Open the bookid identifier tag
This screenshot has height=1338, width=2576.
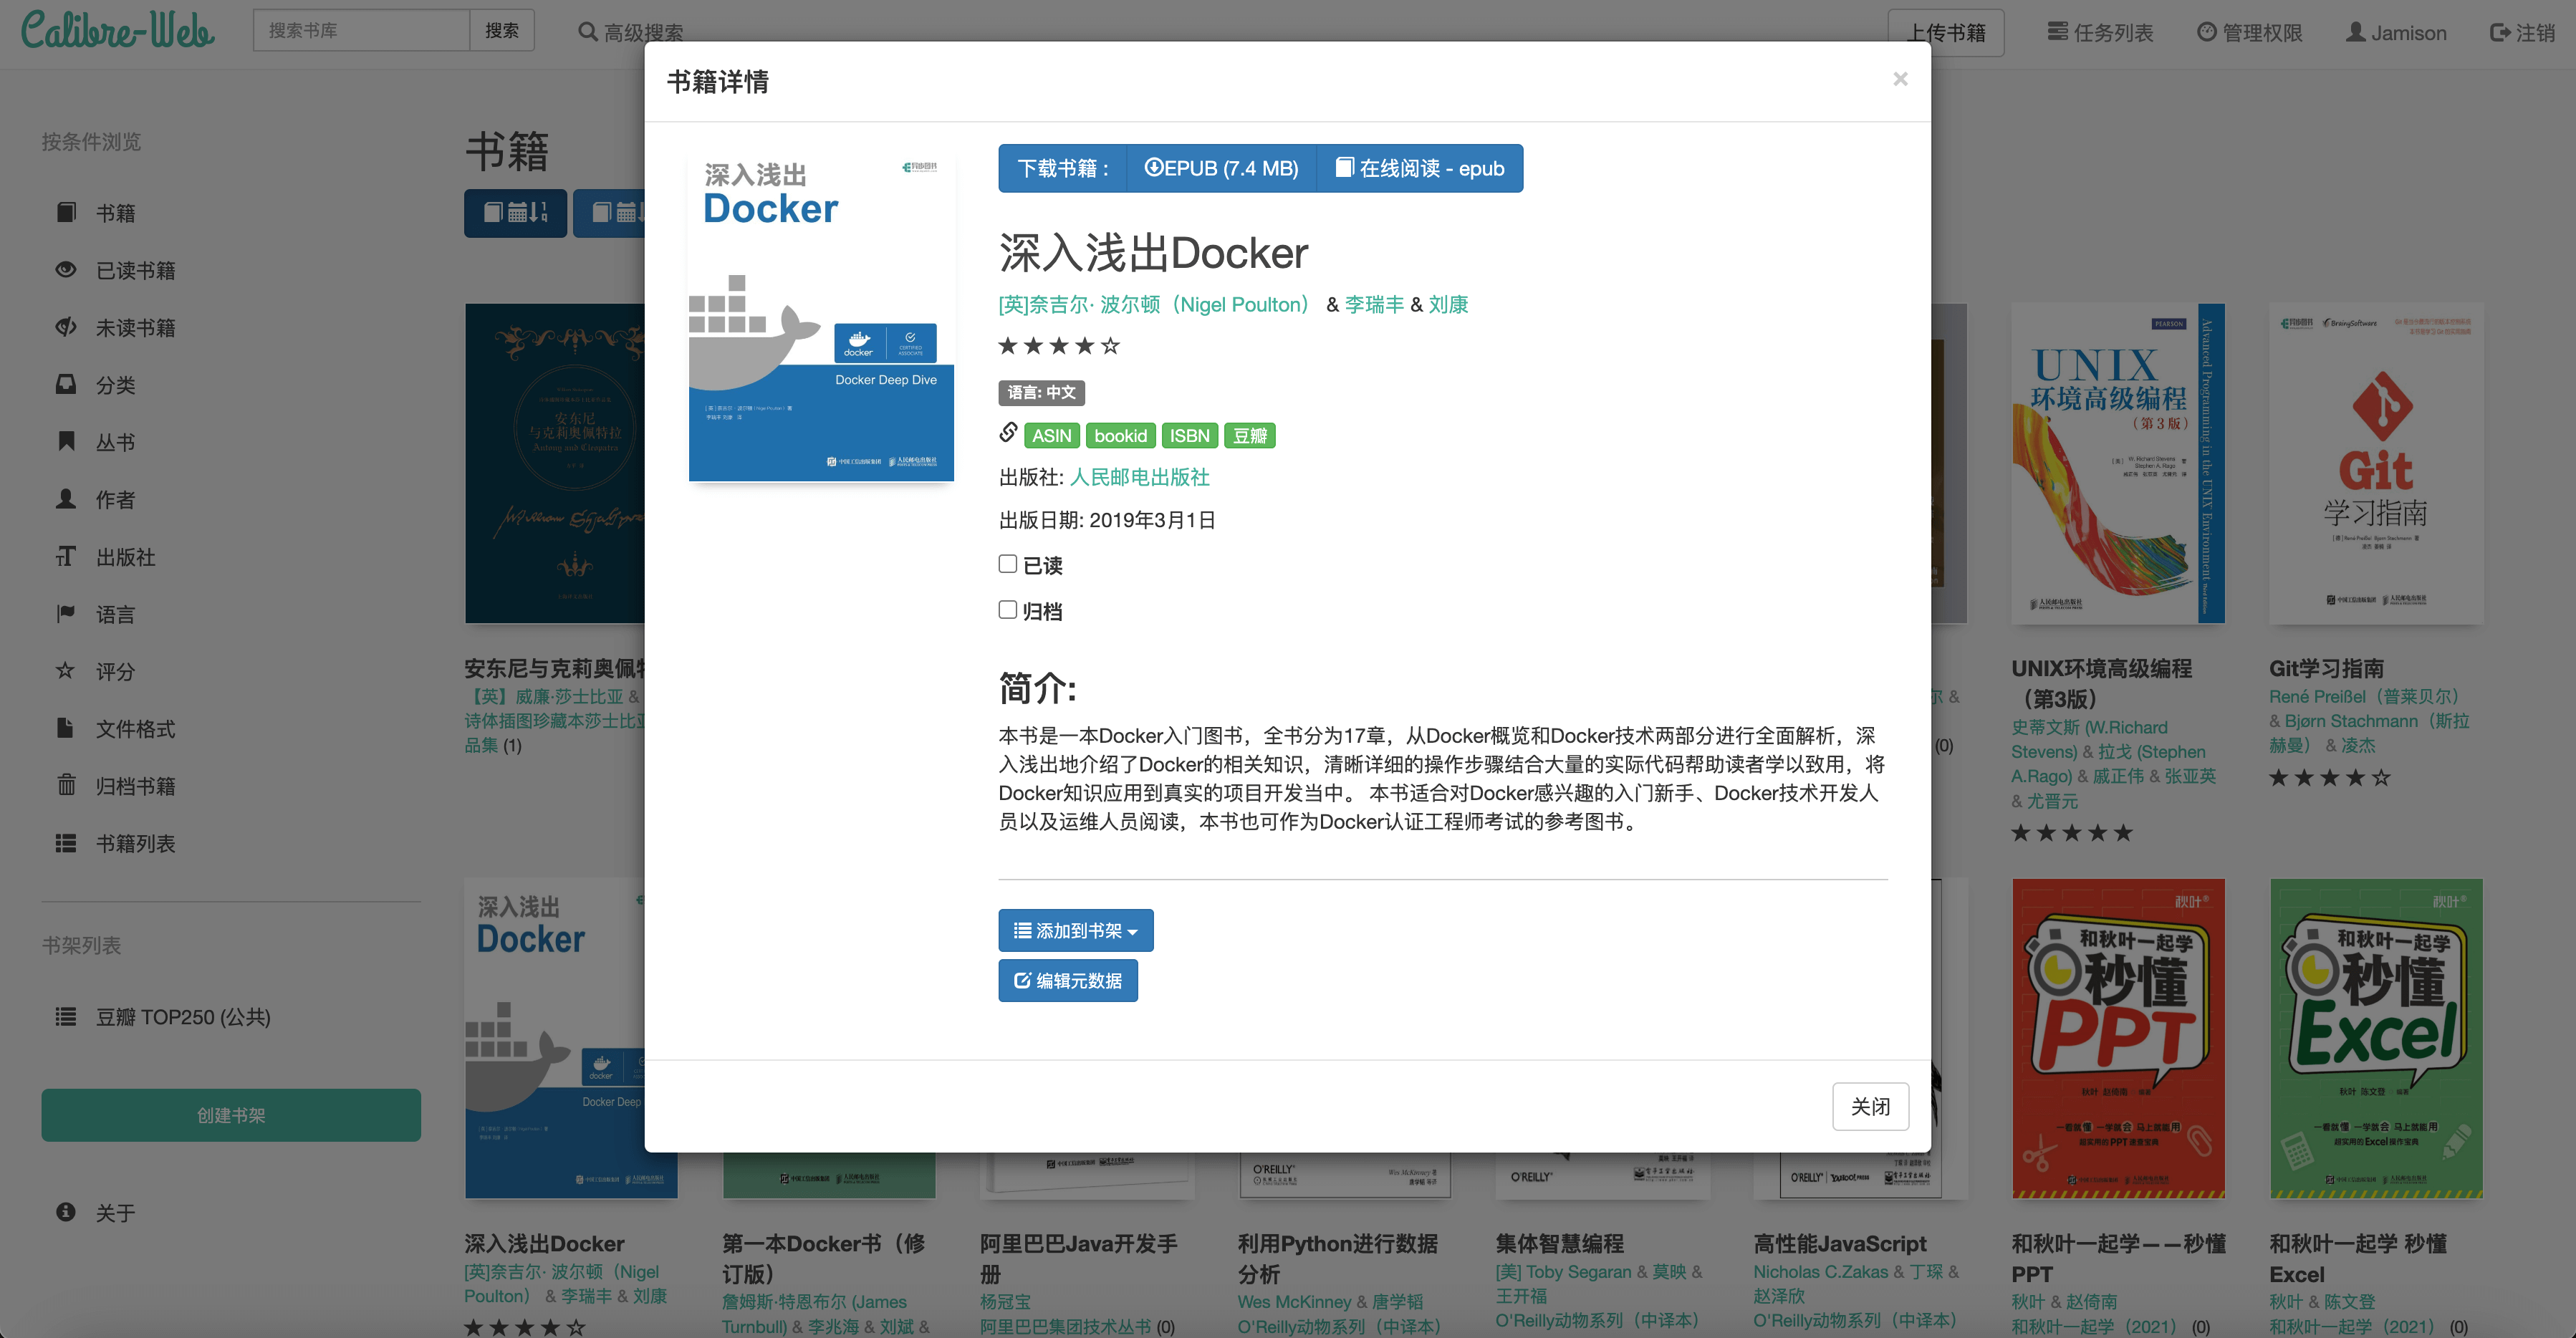pyautogui.click(x=1120, y=436)
